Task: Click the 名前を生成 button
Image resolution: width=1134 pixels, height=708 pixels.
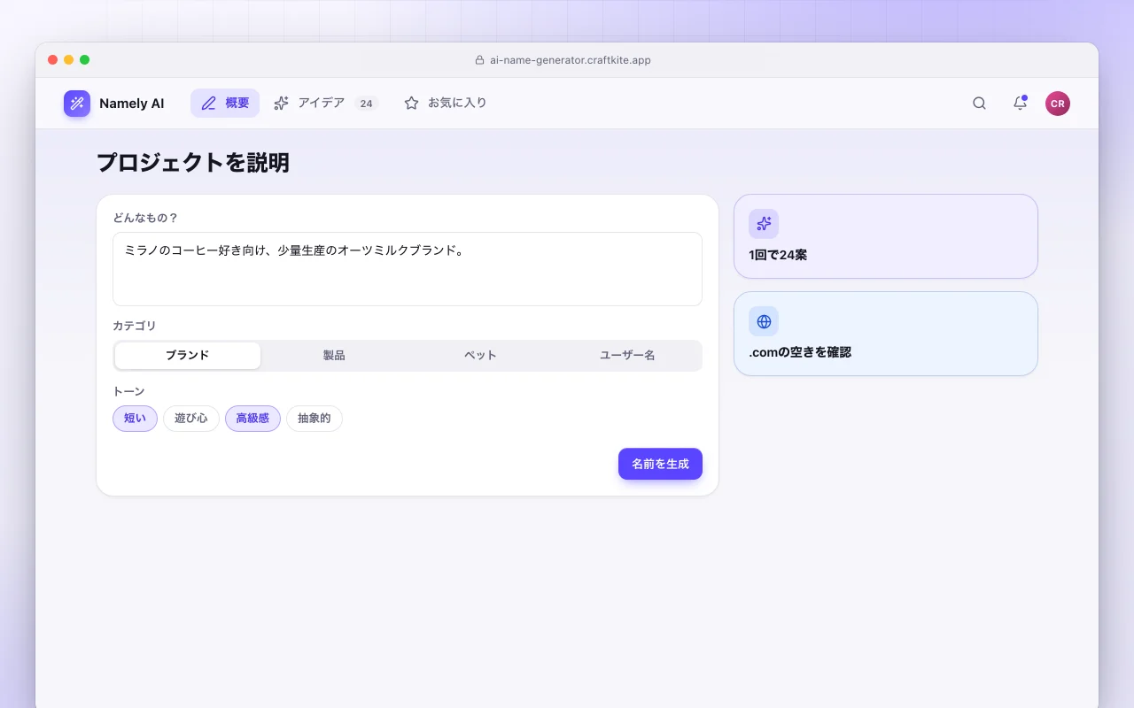Action: [x=660, y=464]
